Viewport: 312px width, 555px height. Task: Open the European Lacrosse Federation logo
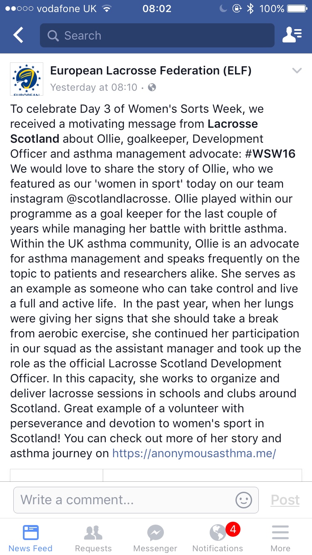[x=27, y=79]
